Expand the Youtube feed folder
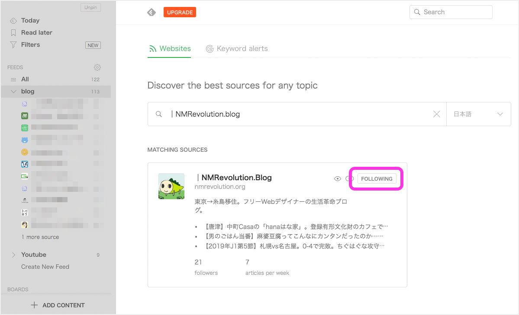Image resolution: width=519 pixels, height=315 pixels. click(13, 255)
